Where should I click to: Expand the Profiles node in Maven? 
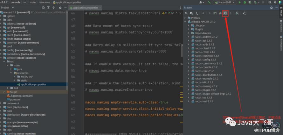pyautogui.click(x=185, y=18)
